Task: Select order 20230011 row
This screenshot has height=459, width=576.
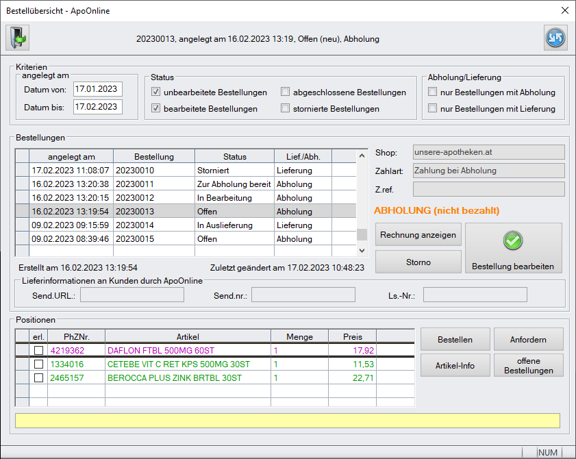Action: click(x=154, y=184)
